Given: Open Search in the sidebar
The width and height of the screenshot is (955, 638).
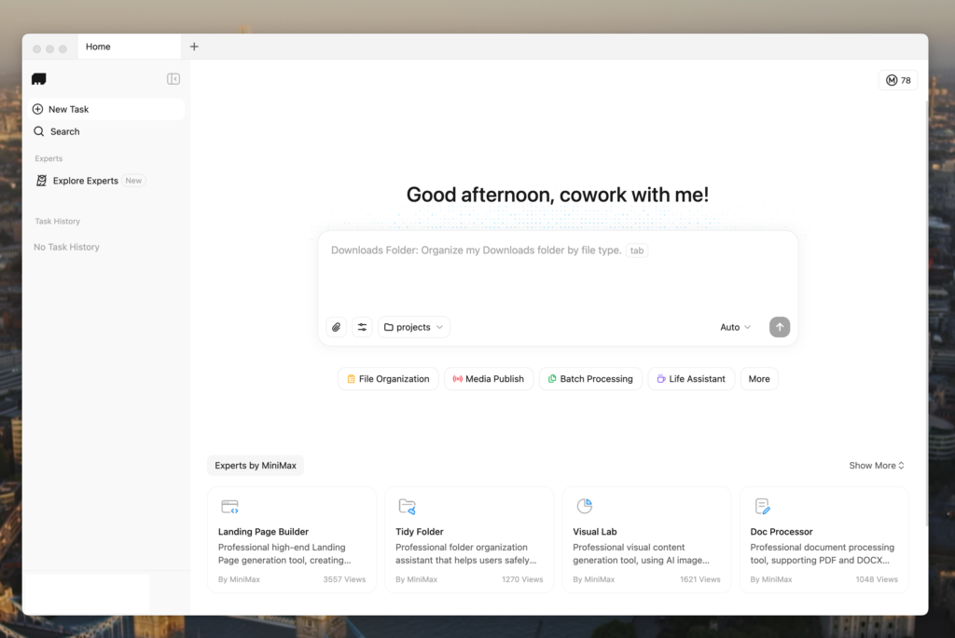Looking at the screenshot, I should (x=64, y=131).
